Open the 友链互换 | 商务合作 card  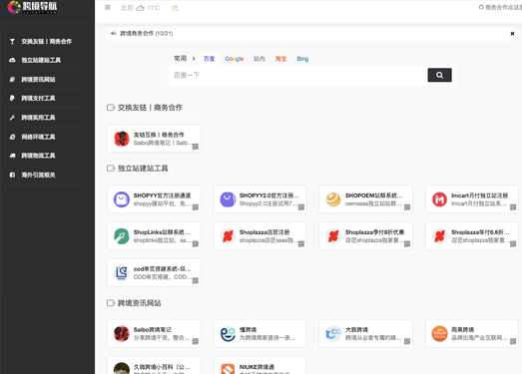[154, 139]
